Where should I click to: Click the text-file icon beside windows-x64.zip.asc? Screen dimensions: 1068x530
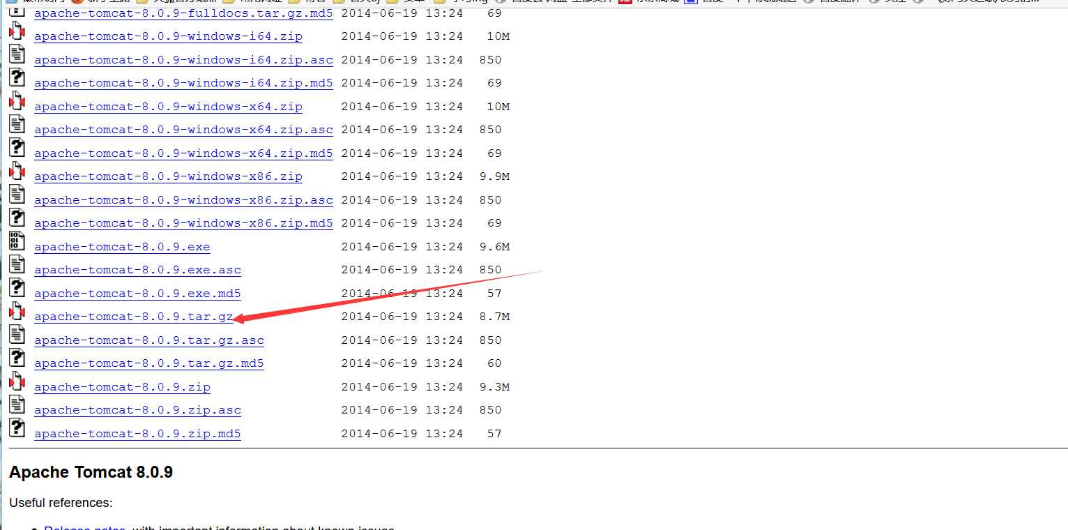click(x=17, y=125)
